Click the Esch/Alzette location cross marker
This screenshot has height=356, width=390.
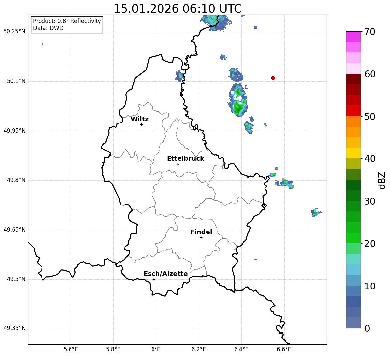point(154,279)
